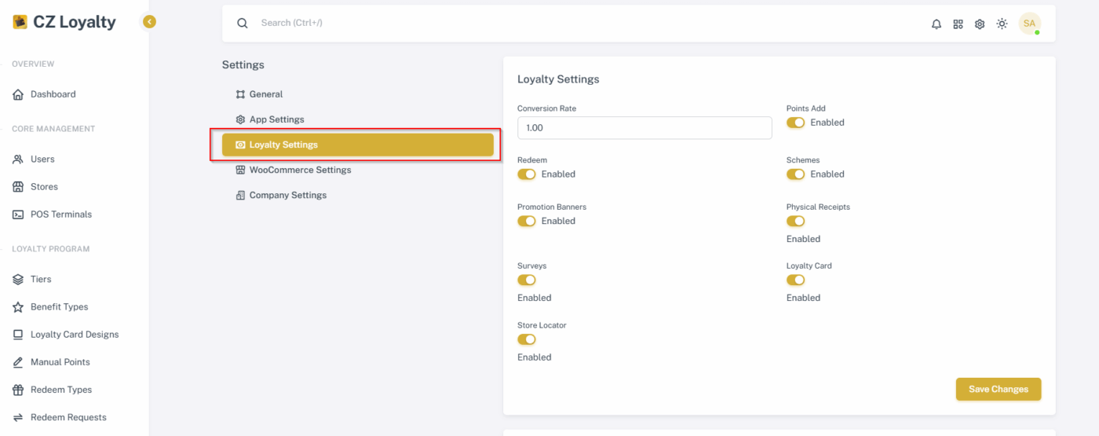This screenshot has width=1099, height=436.
Task: Click the LOYALTY PROGRAM section label
Action: point(51,249)
